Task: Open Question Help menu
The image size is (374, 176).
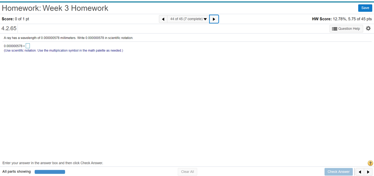Action: tap(346, 29)
